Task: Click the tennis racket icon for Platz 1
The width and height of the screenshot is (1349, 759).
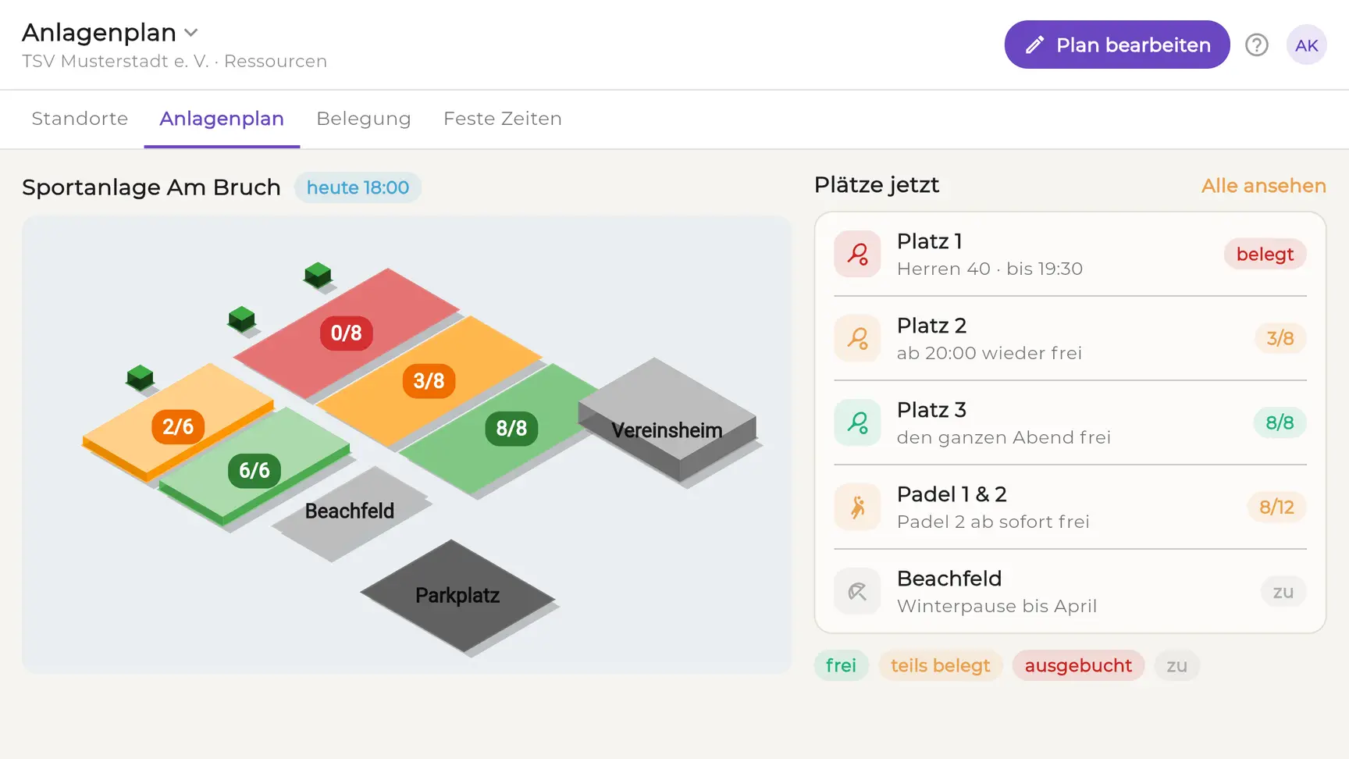Action: [858, 254]
